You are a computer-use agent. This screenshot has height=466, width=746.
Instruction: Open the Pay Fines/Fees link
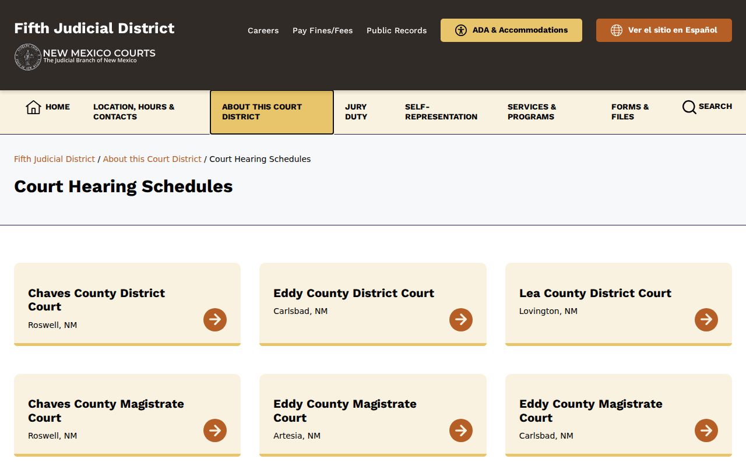click(323, 30)
